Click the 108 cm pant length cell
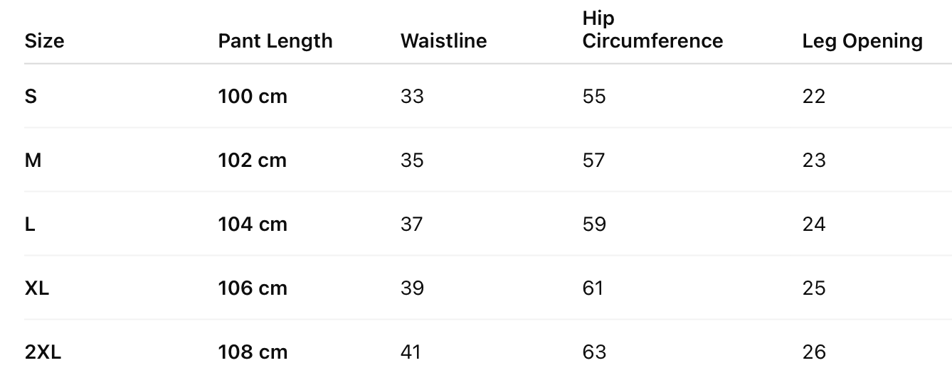 (253, 352)
